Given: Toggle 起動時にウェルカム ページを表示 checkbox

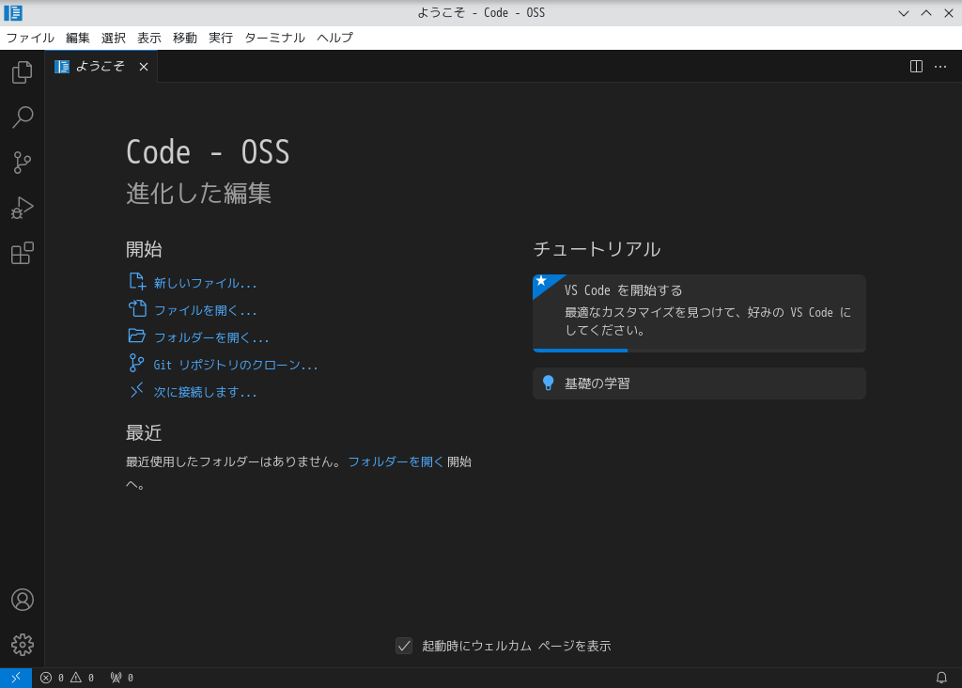Looking at the screenshot, I should pos(404,646).
